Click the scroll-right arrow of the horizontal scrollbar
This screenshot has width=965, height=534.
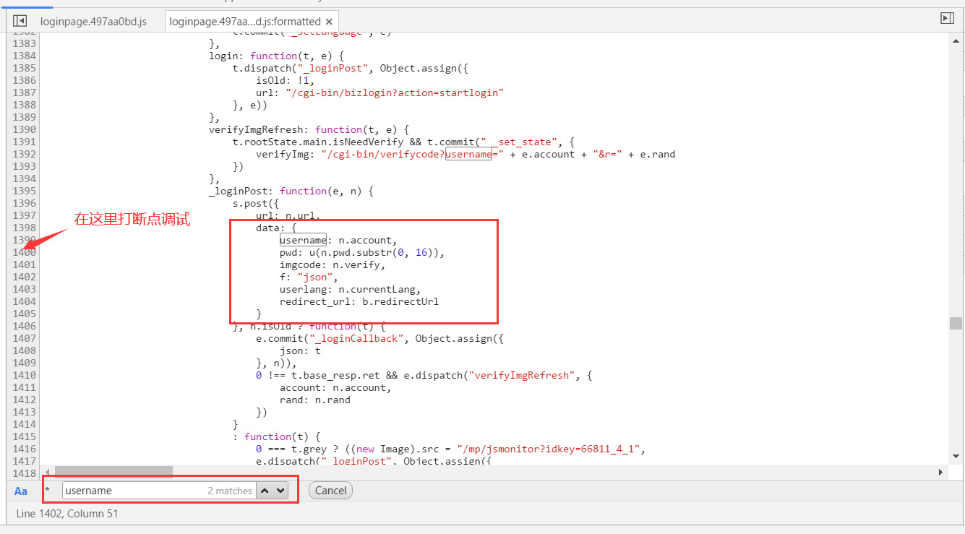(x=941, y=472)
